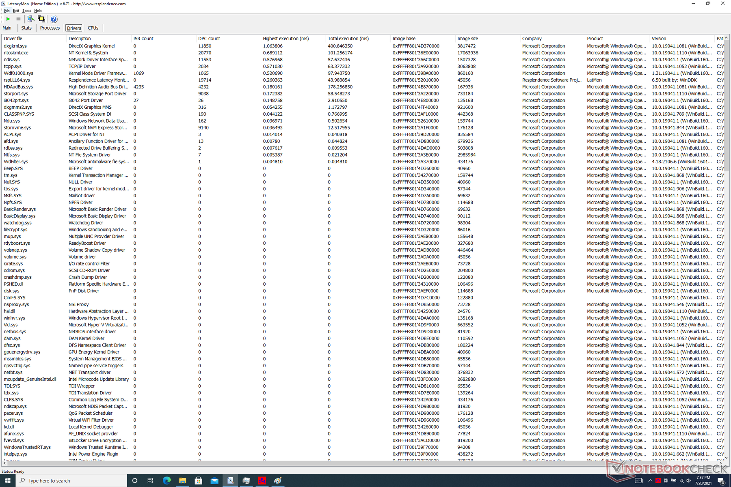Click the yellow overlapping windows toolbar icon
This screenshot has width=731, height=487.
[x=41, y=19]
